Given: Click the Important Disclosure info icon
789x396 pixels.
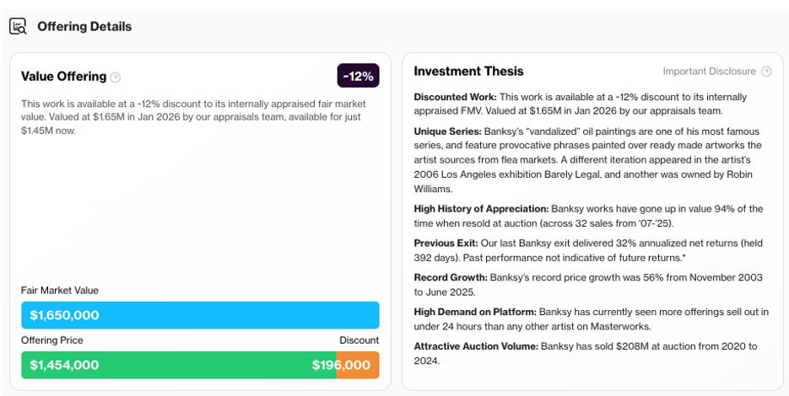Looking at the screenshot, I should pyautogui.click(x=766, y=72).
